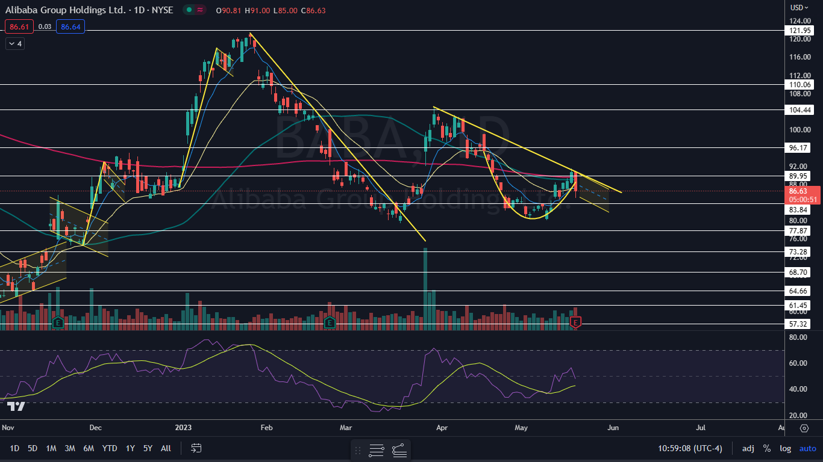Open the USD currency dropdown
The height and width of the screenshot is (462, 823).
click(800, 8)
